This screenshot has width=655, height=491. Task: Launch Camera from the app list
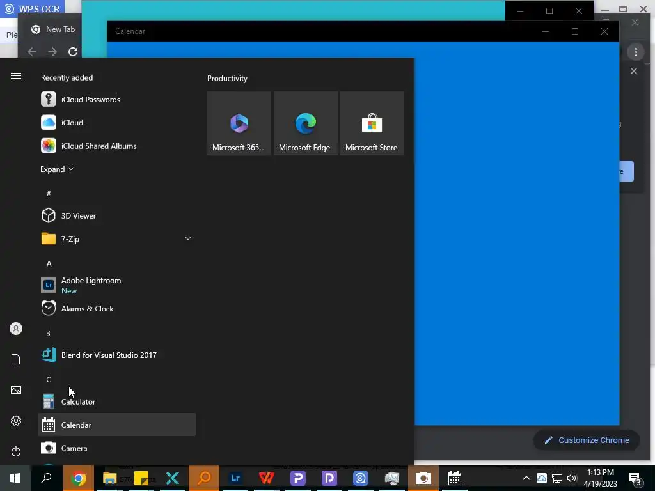tap(117, 448)
